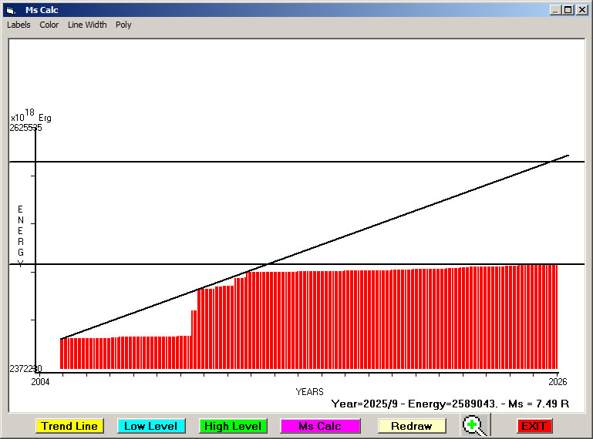Open the Color menu
Image resolution: width=593 pixels, height=439 pixels.
click(x=49, y=25)
